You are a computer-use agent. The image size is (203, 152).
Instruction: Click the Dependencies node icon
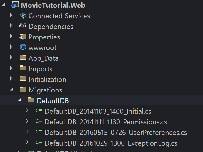(x=23, y=26)
